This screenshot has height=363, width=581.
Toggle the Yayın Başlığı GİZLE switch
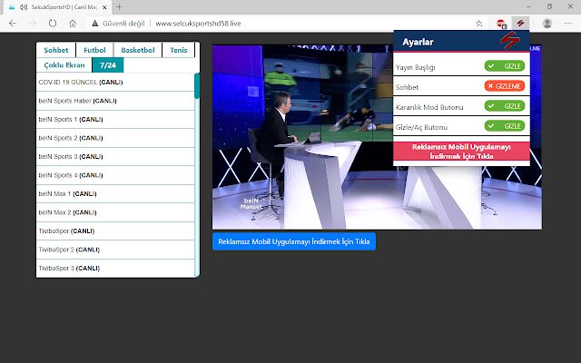coord(505,66)
